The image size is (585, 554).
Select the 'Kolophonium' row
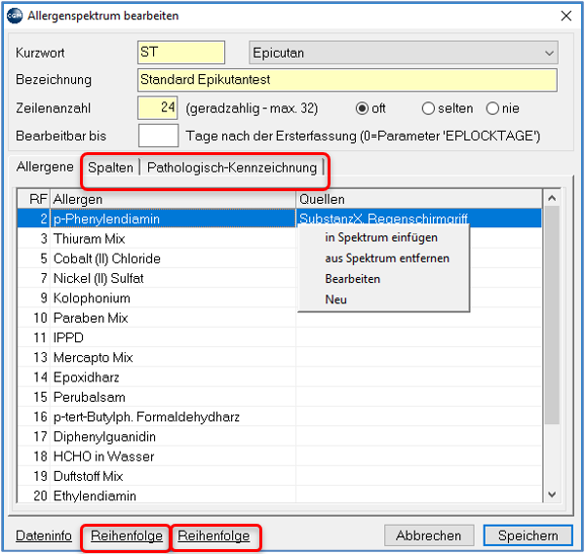(x=280, y=297)
